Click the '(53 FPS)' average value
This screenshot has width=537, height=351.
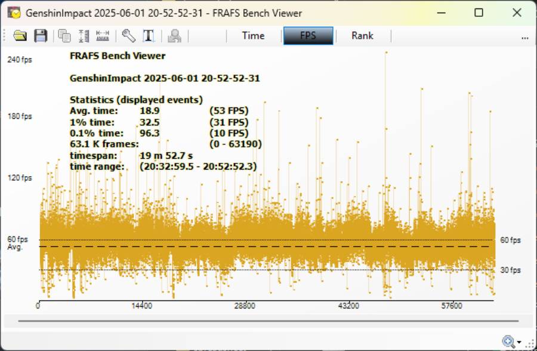[229, 110]
